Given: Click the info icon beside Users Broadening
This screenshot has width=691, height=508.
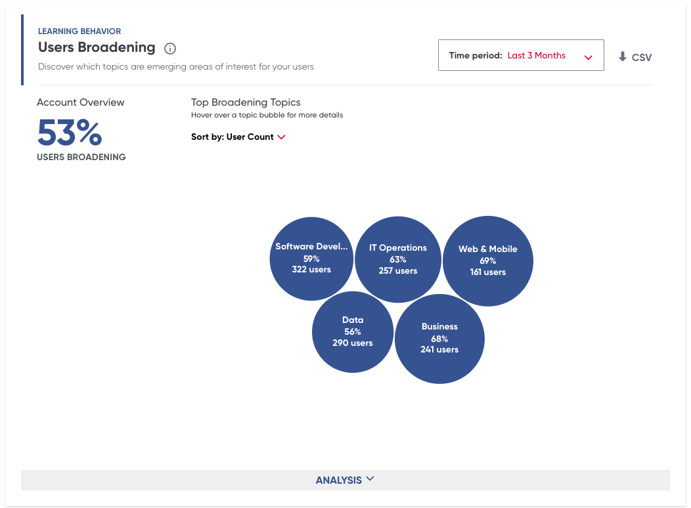Looking at the screenshot, I should (x=170, y=49).
